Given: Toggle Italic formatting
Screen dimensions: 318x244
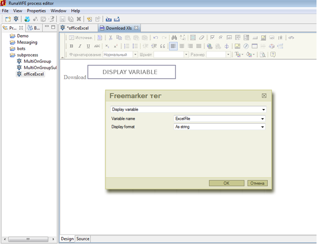Looking at the screenshot, I should tap(80, 46).
